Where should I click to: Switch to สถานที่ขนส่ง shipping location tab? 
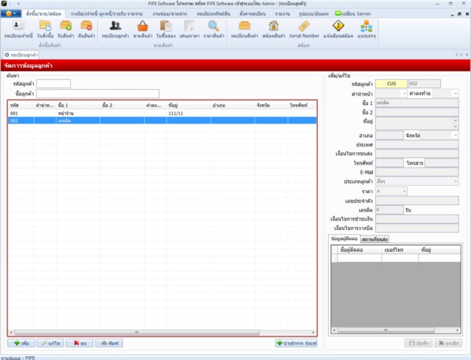[375, 239]
